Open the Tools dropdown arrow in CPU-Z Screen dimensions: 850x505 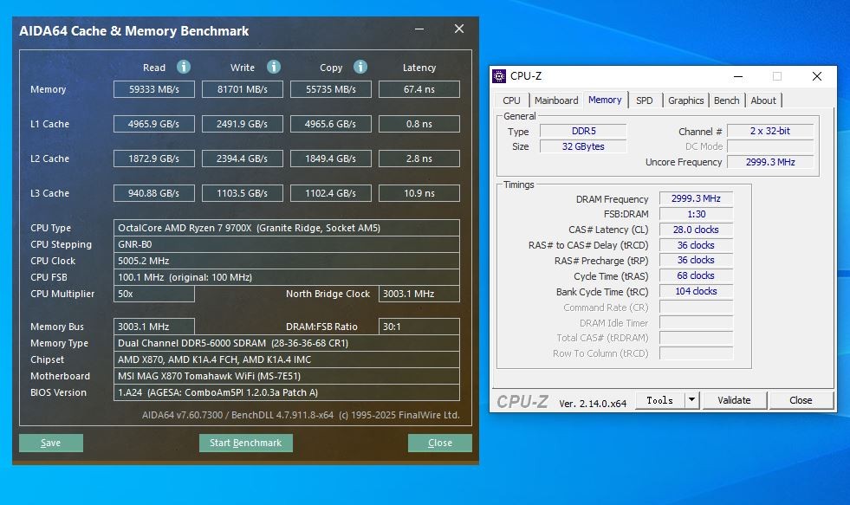pos(691,400)
